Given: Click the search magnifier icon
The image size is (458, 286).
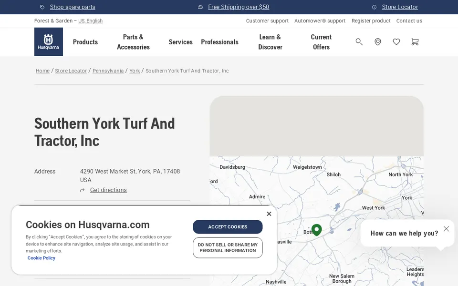Looking at the screenshot, I should (x=359, y=42).
